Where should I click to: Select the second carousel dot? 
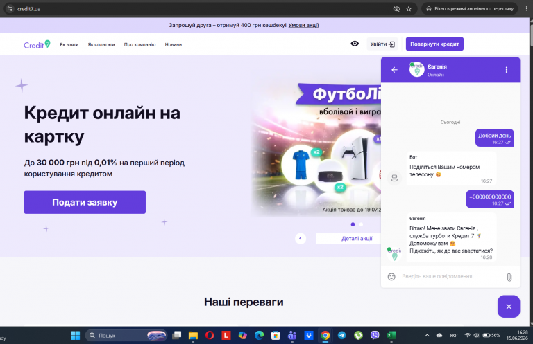(x=361, y=224)
